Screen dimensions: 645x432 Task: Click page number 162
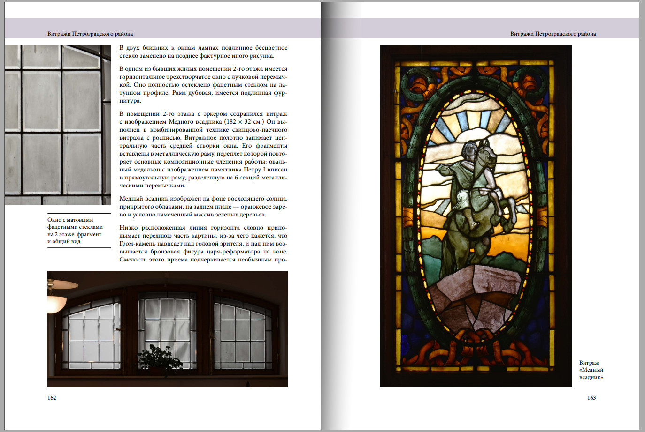[x=52, y=398]
